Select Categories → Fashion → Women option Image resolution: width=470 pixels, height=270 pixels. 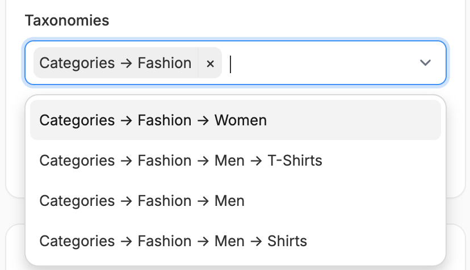click(236, 120)
